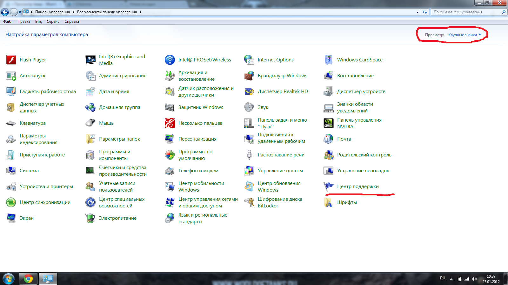Click the RU language indicator

(x=443, y=278)
